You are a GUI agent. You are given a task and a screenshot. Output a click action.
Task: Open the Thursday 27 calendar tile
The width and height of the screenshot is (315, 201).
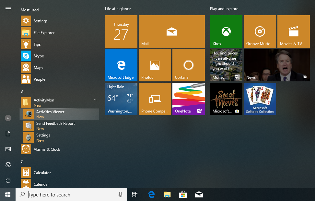[x=121, y=31]
